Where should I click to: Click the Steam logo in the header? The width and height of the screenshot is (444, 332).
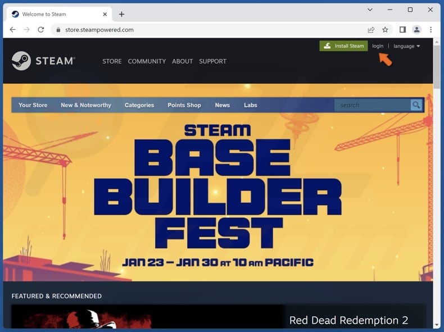coord(43,61)
